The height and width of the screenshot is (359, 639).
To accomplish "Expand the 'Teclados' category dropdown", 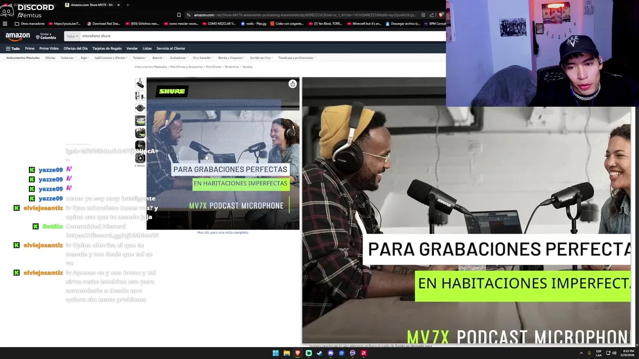I will click(140, 58).
